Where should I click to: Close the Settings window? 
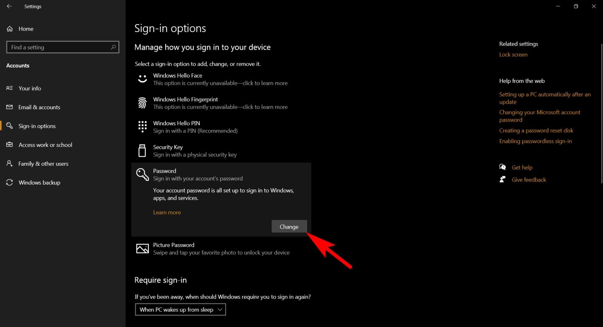tap(594, 6)
